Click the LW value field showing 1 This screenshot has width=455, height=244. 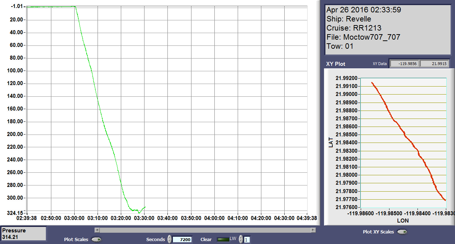[247, 240]
